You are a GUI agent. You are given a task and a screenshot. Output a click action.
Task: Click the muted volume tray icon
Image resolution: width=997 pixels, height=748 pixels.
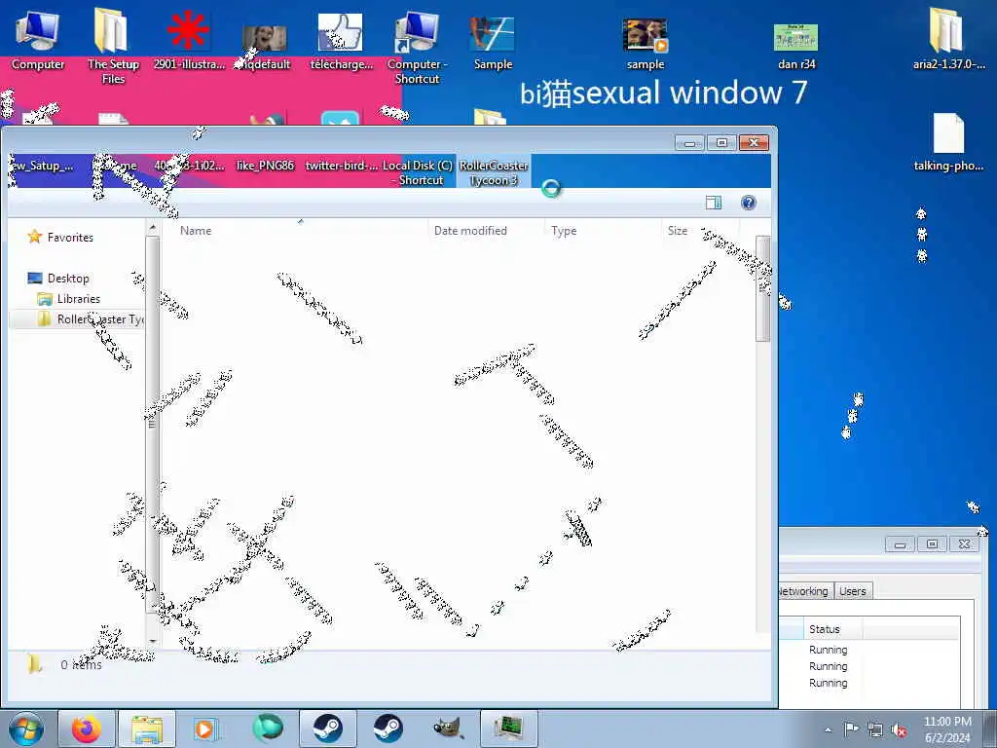coord(899,730)
